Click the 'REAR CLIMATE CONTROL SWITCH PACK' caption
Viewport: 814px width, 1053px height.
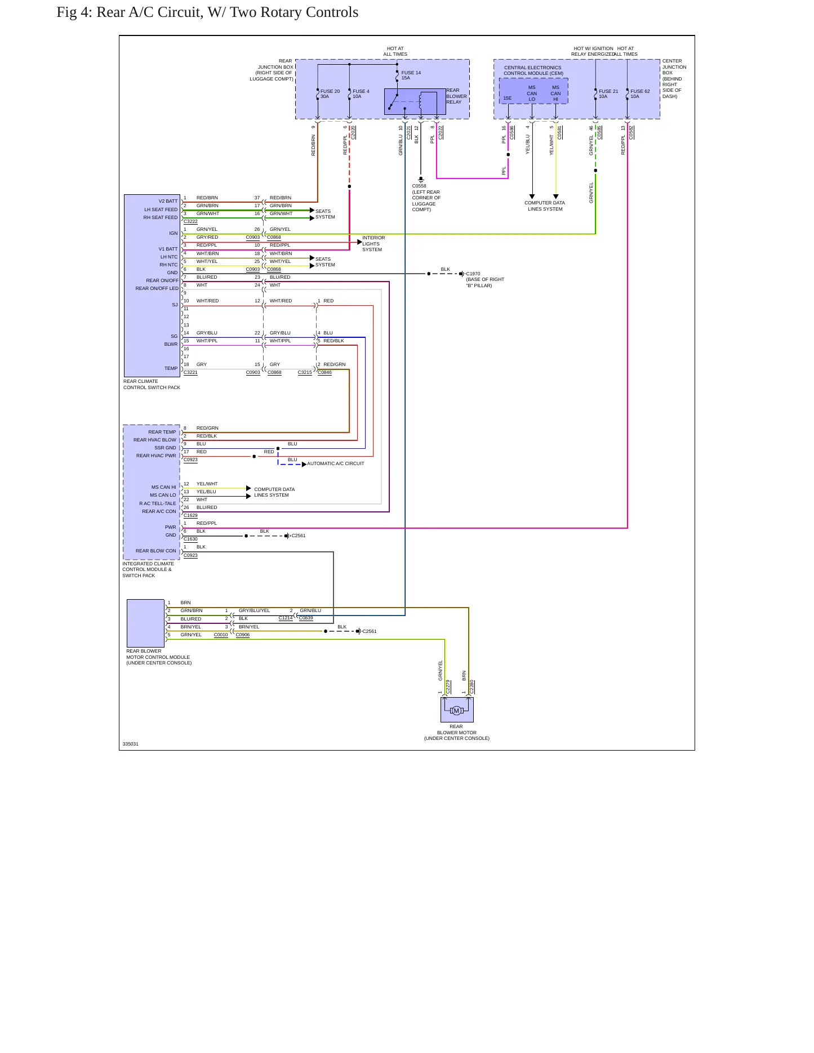pyautogui.click(x=152, y=385)
